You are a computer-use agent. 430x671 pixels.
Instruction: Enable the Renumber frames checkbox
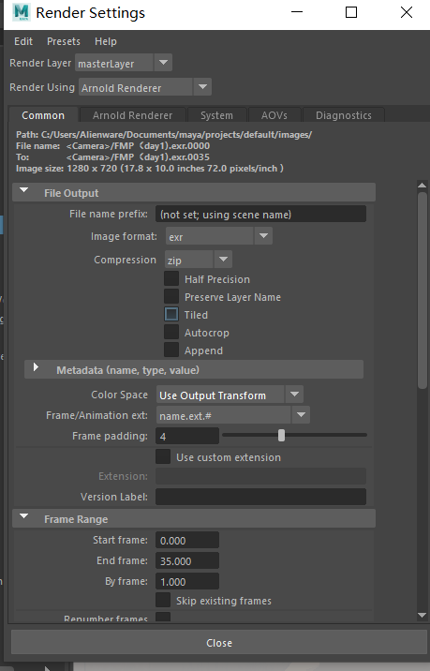click(163, 617)
